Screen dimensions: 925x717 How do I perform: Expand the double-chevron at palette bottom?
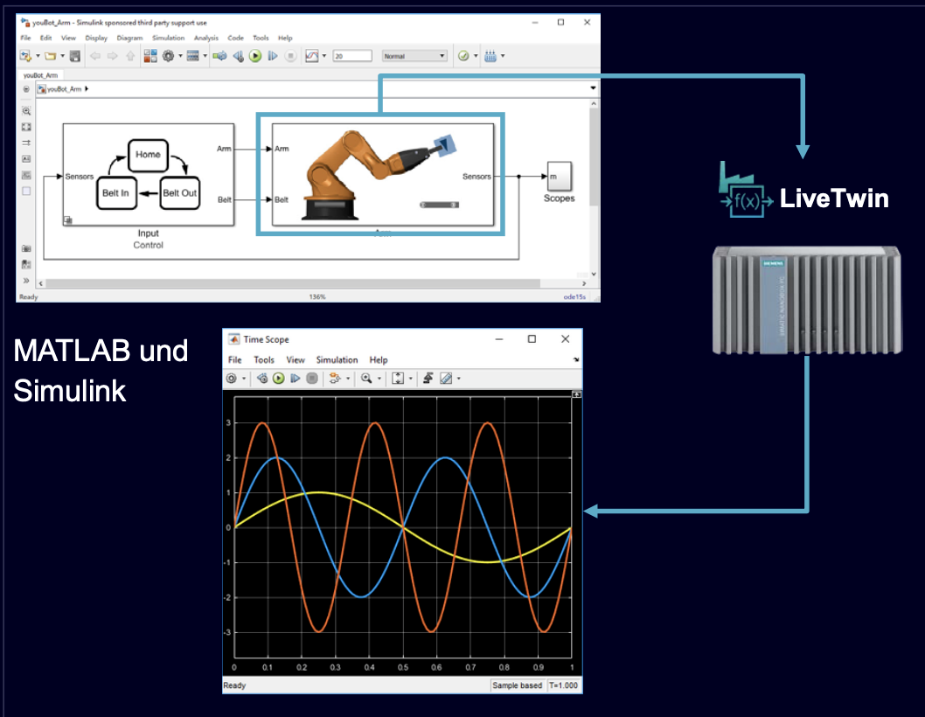[x=26, y=281]
